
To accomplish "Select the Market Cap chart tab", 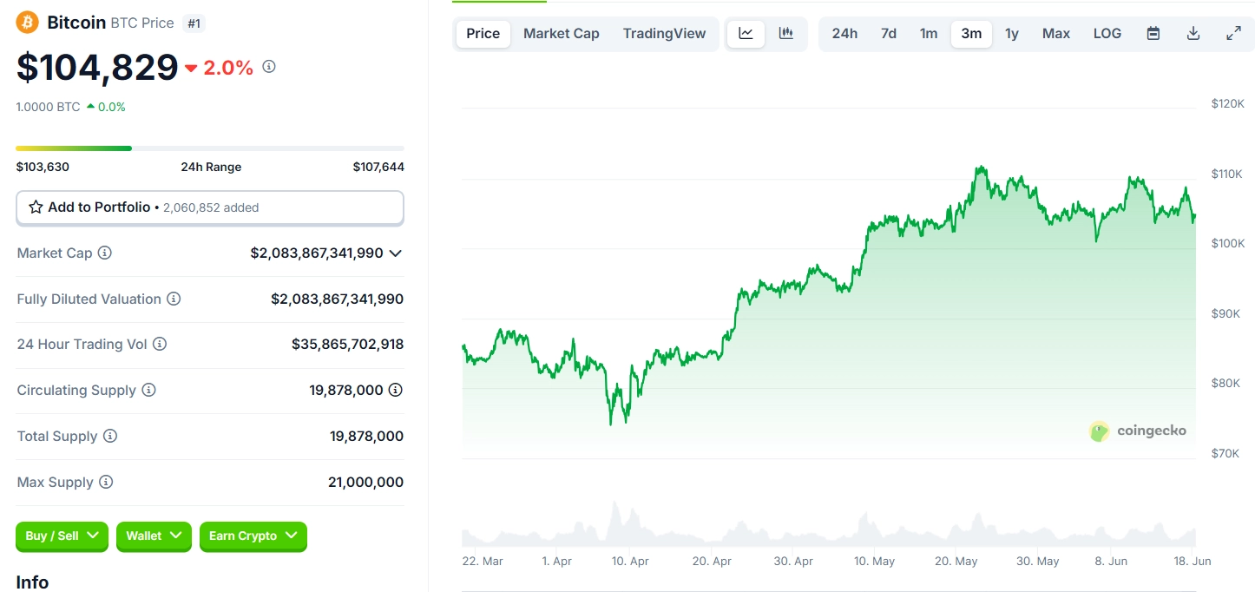I will click(x=562, y=33).
